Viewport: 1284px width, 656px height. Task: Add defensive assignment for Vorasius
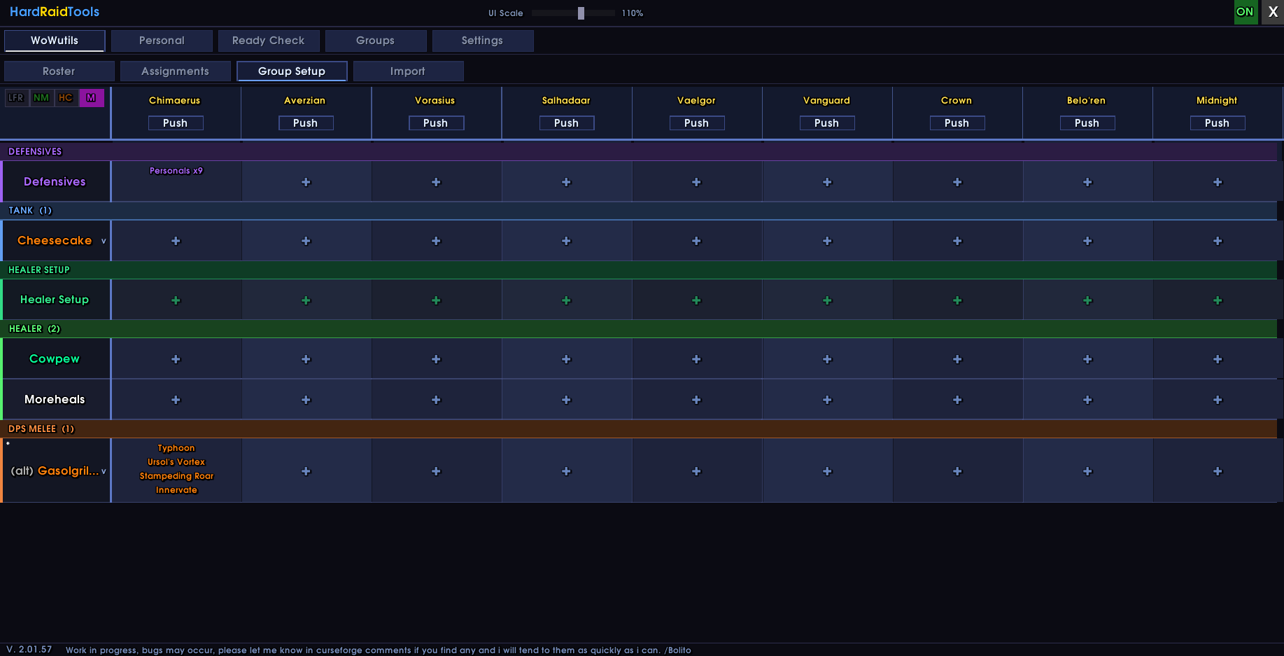[x=436, y=182]
